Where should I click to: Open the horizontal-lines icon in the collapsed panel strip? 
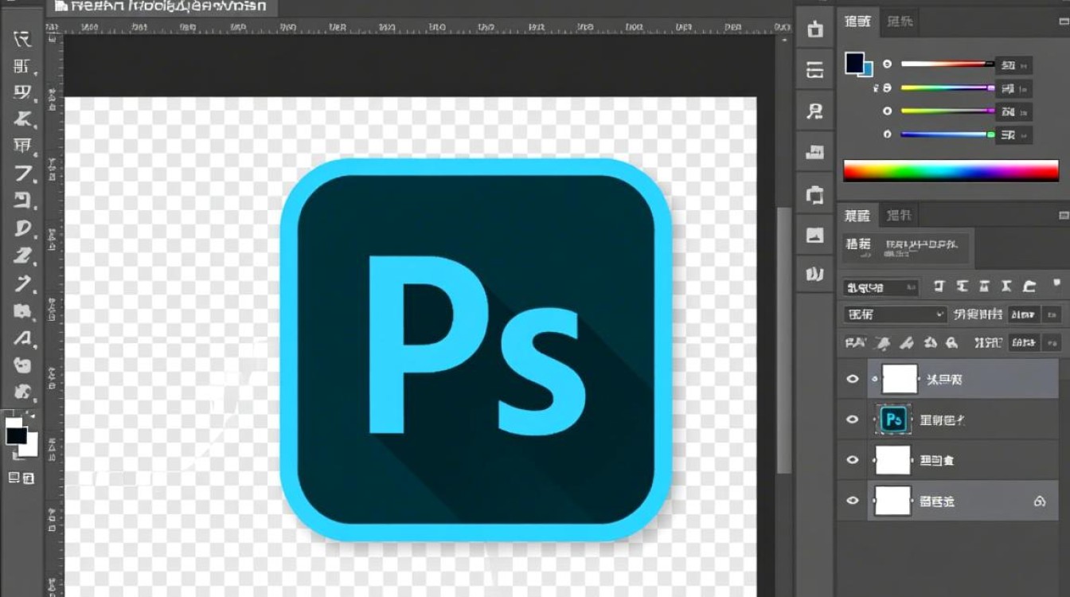pos(814,70)
